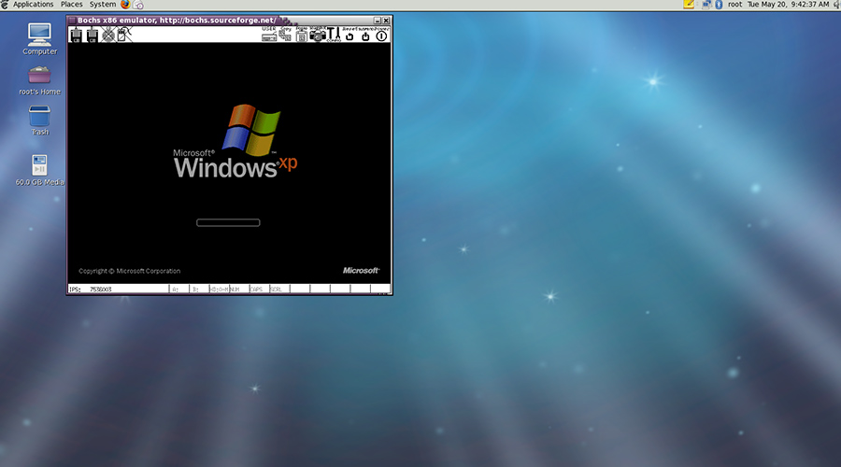Toggle floppy A drive in Bochs toolbar
The height and width of the screenshot is (467, 841).
pos(77,35)
